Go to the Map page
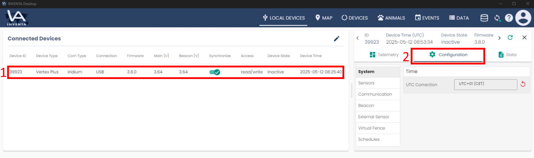This screenshot has width=534, height=158. (x=324, y=18)
